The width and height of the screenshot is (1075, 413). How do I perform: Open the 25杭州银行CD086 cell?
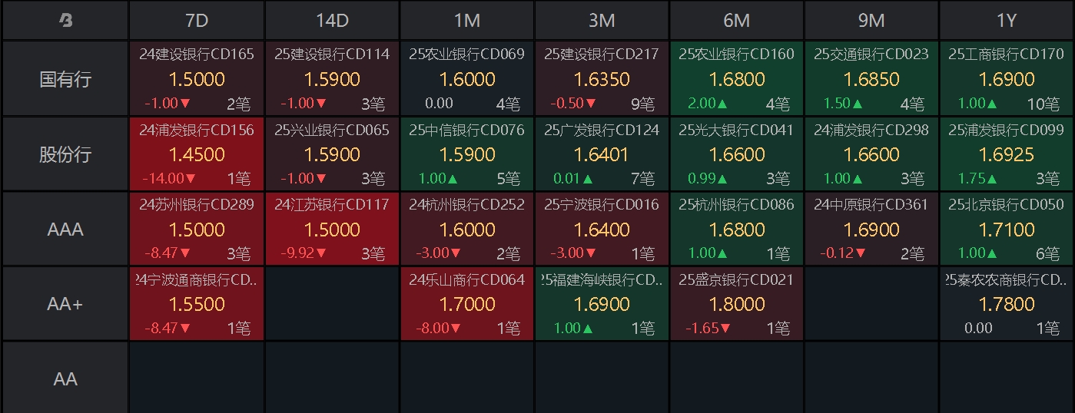[737, 229]
